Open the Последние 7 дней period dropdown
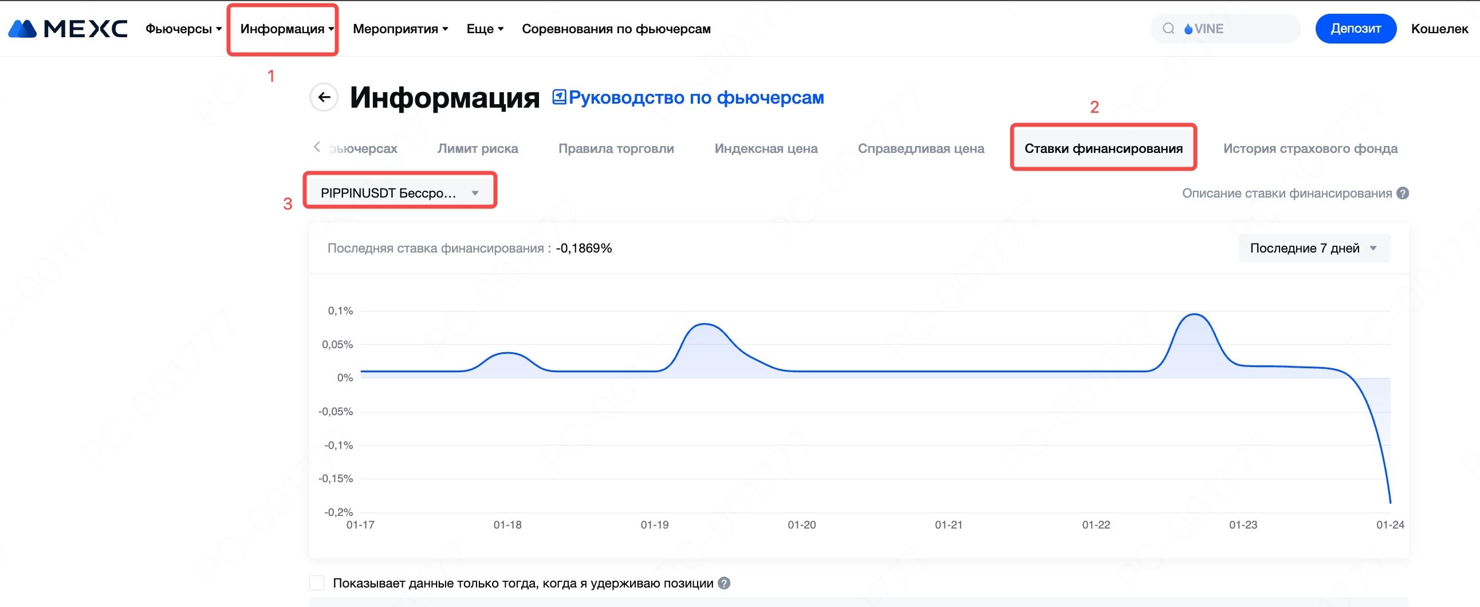Viewport: 1480px width, 607px height. pyautogui.click(x=1313, y=248)
